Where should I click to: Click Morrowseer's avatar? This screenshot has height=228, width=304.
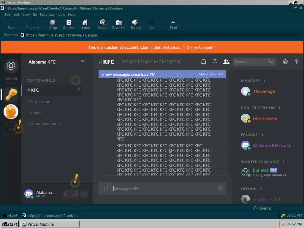(x=246, y=118)
